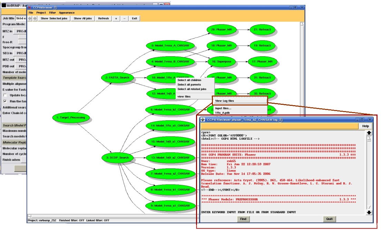Click the Find button in fileviewer
Screen dimensions: 381x230
pyautogui.click(x=243, y=219)
